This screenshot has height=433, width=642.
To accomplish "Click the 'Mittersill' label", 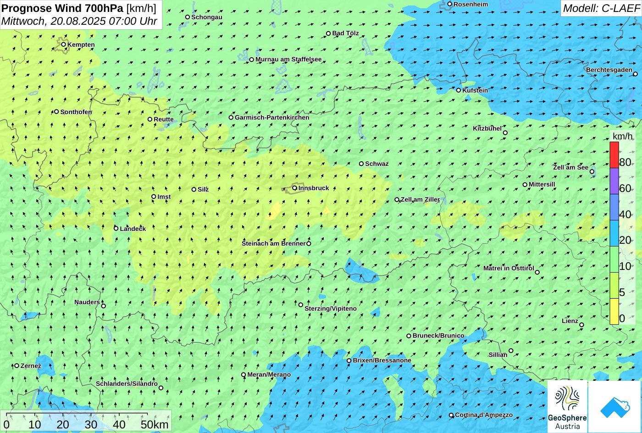I will pyautogui.click(x=542, y=184).
